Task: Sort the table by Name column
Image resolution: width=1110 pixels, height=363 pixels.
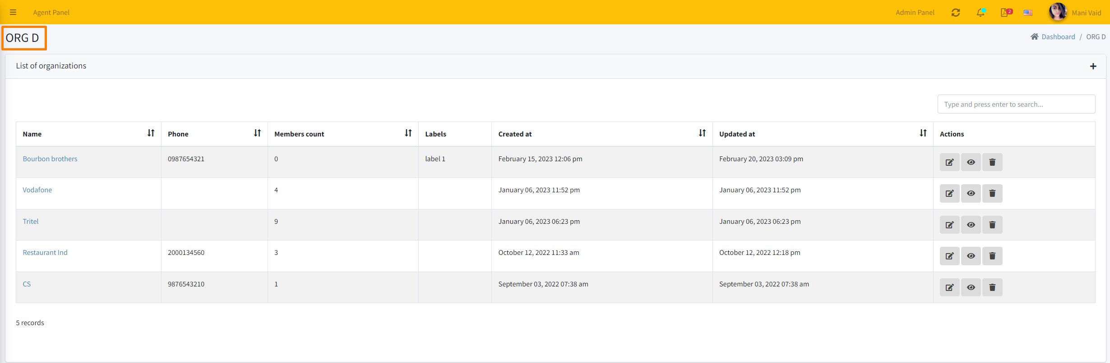Action: pyautogui.click(x=151, y=133)
